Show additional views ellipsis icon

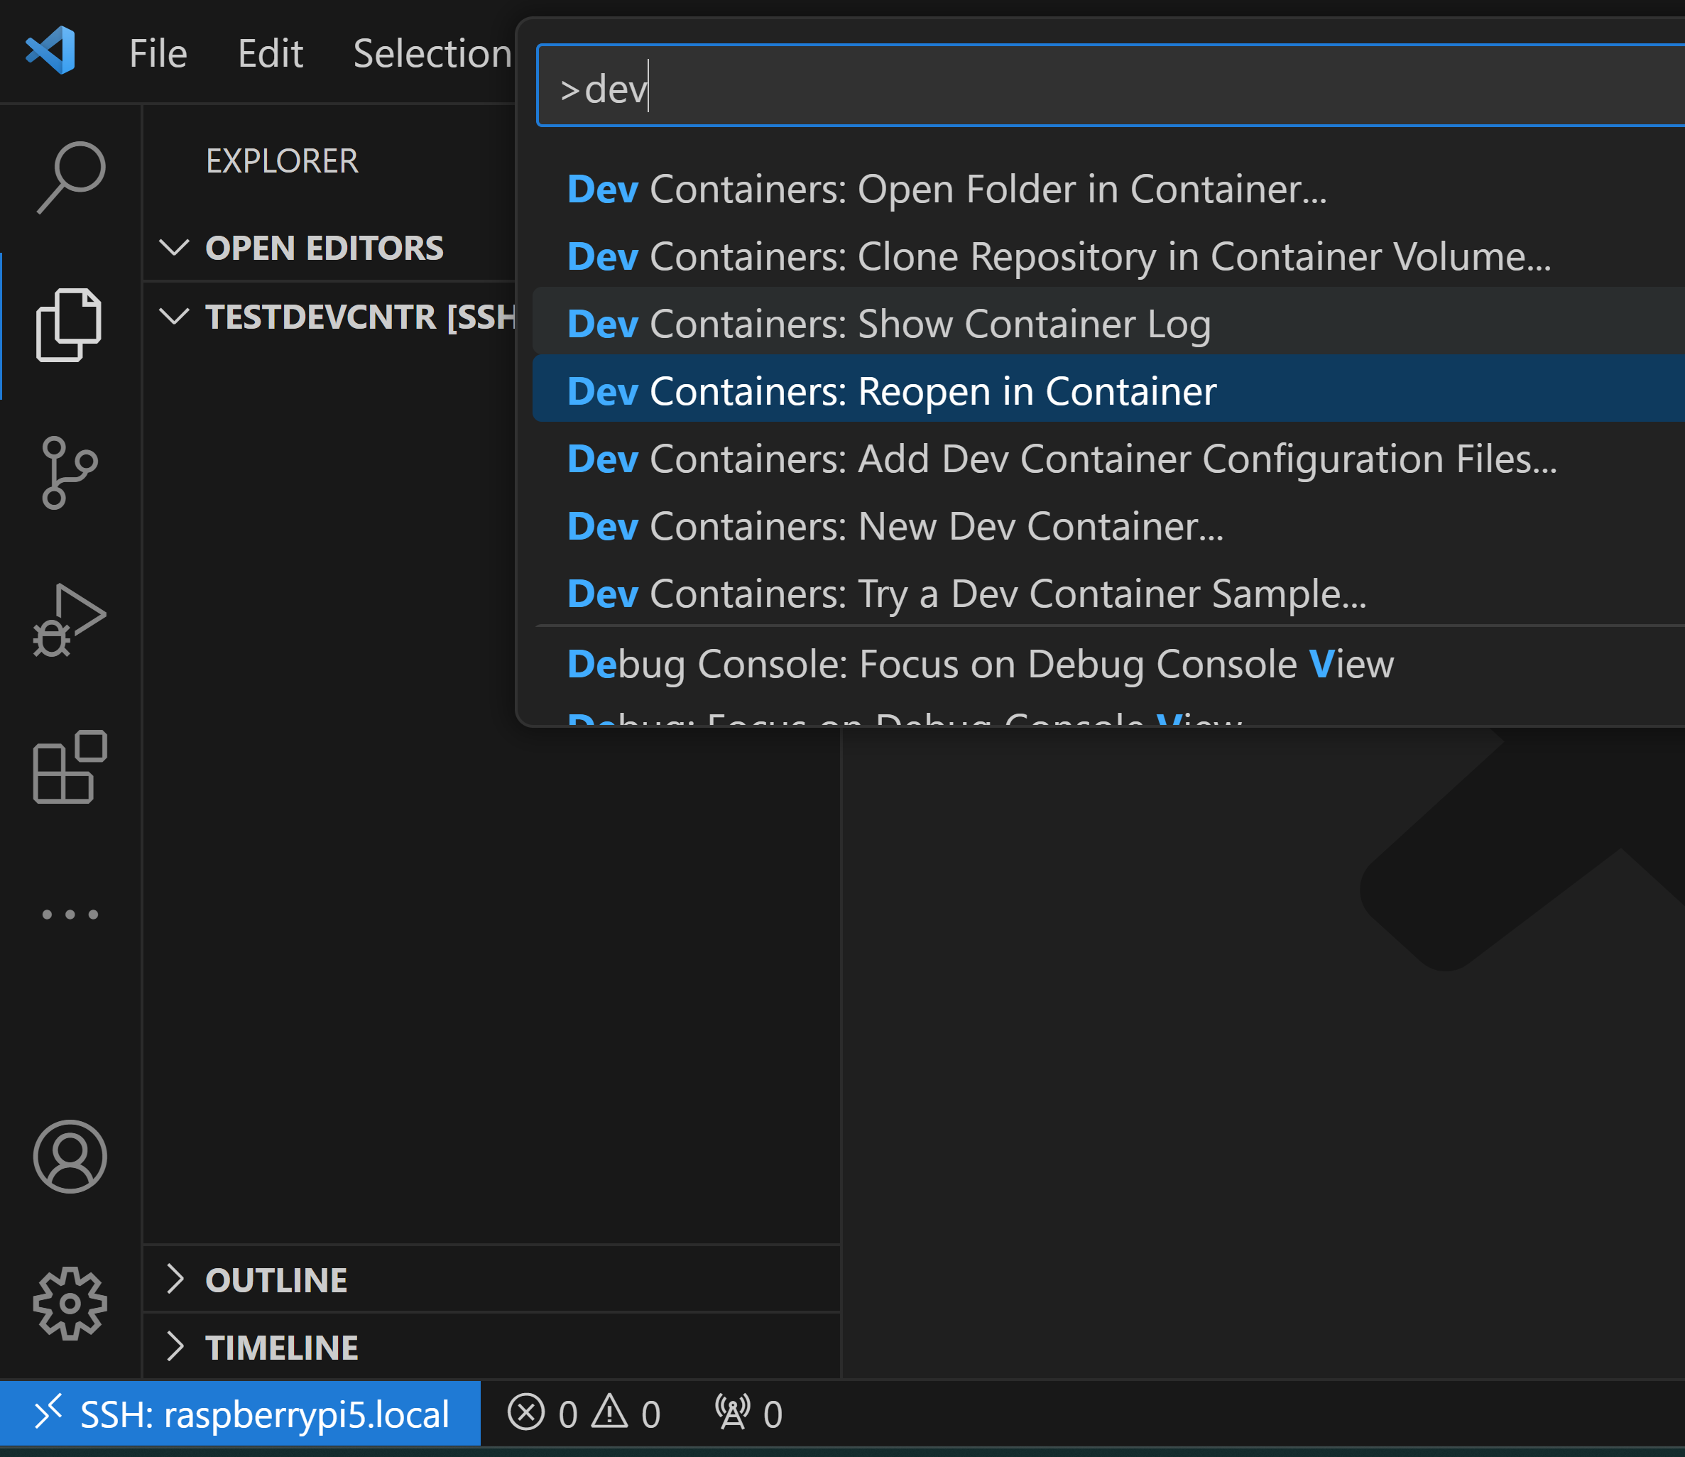(70, 914)
